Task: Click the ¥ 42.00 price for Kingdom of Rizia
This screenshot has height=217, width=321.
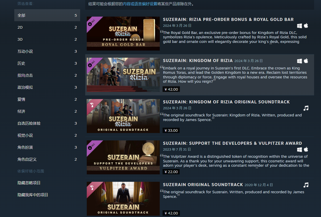Action: (x=171, y=89)
